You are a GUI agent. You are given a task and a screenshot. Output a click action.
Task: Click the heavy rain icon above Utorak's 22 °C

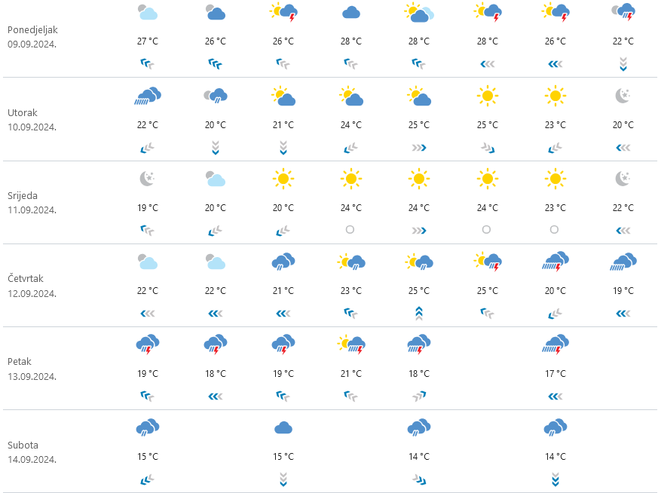148,96
